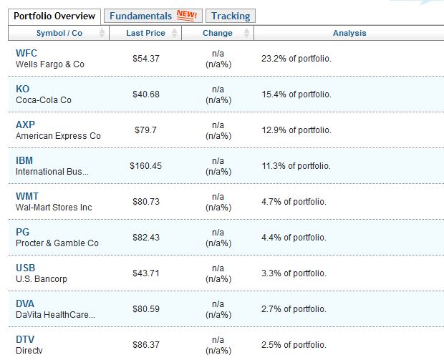
Task: Open the KO ticker link
Action: tap(23, 89)
